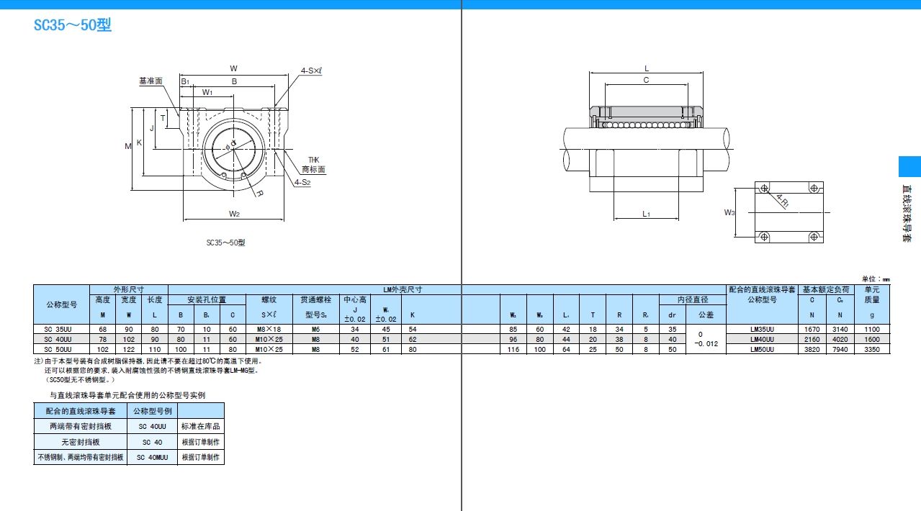The width and height of the screenshot is (921, 511).
Task: Click the 外形尺寸 column header
Action: point(128,289)
